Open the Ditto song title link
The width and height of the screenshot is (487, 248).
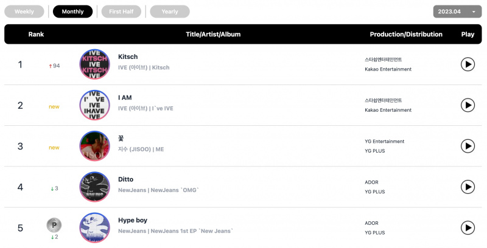[x=126, y=179]
